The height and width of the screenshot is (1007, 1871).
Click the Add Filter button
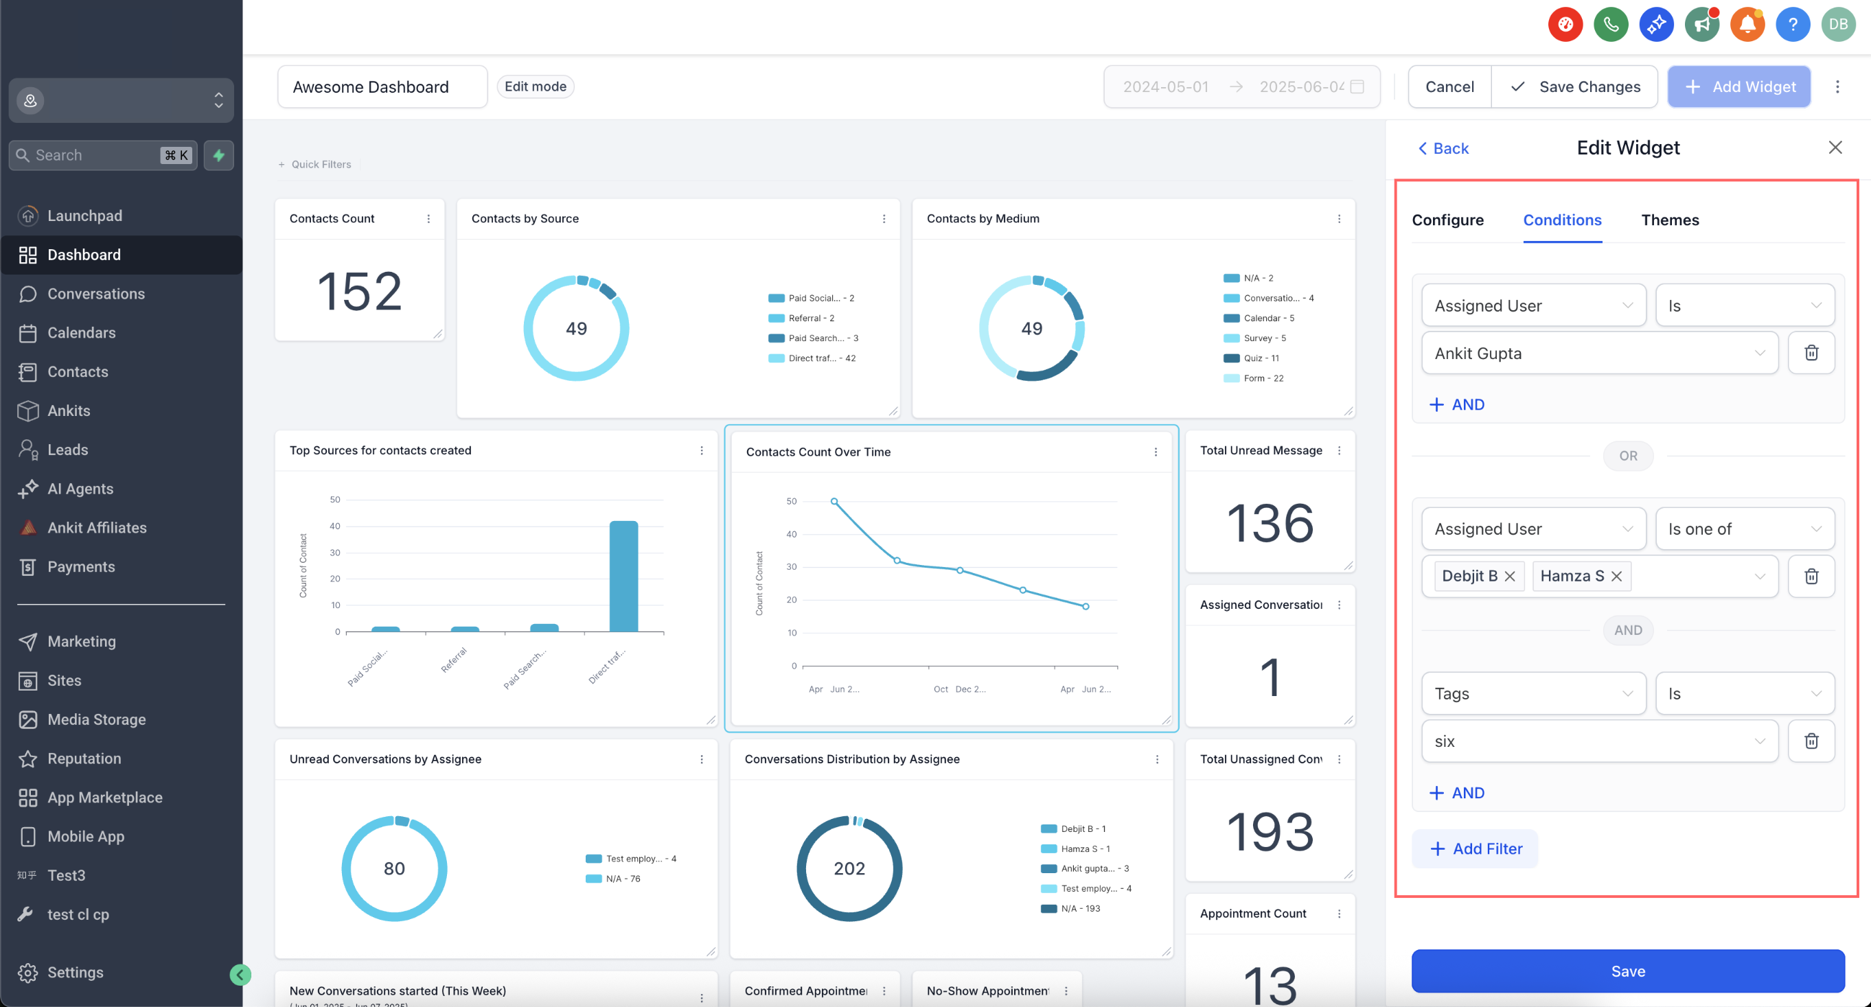pyautogui.click(x=1475, y=848)
